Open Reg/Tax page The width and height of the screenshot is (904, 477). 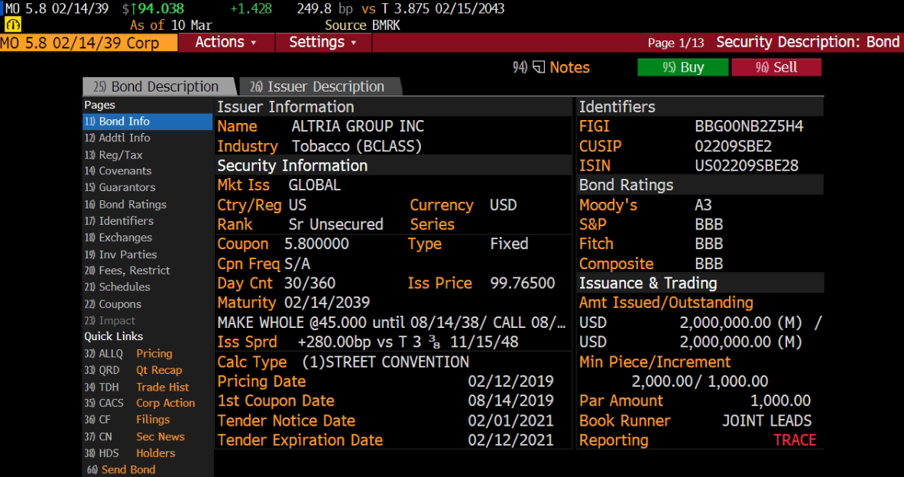(x=114, y=154)
